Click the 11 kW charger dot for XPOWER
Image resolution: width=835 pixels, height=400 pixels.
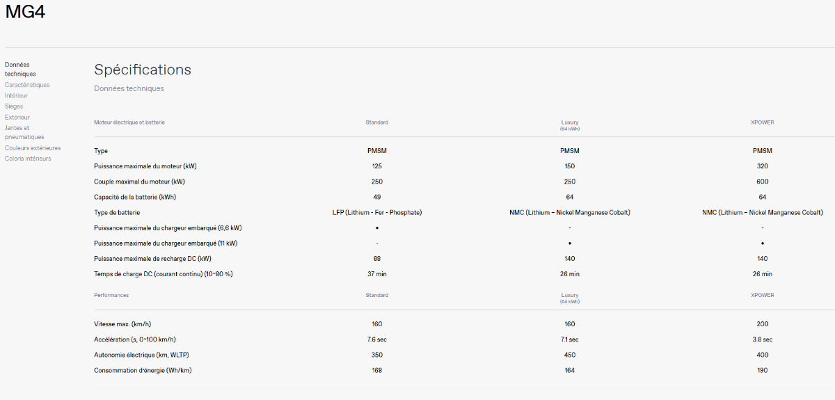pyautogui.click(x=763, y=243)
